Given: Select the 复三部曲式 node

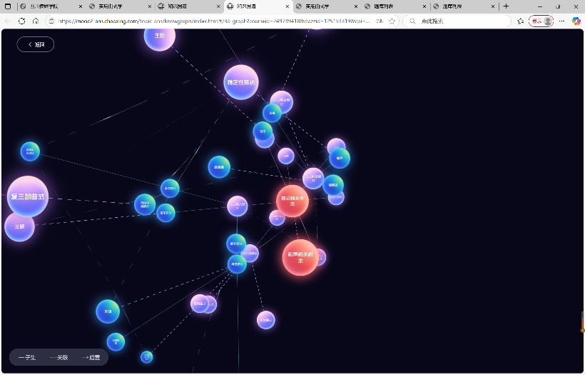Looking at the screenshot, I should (28, 196).
